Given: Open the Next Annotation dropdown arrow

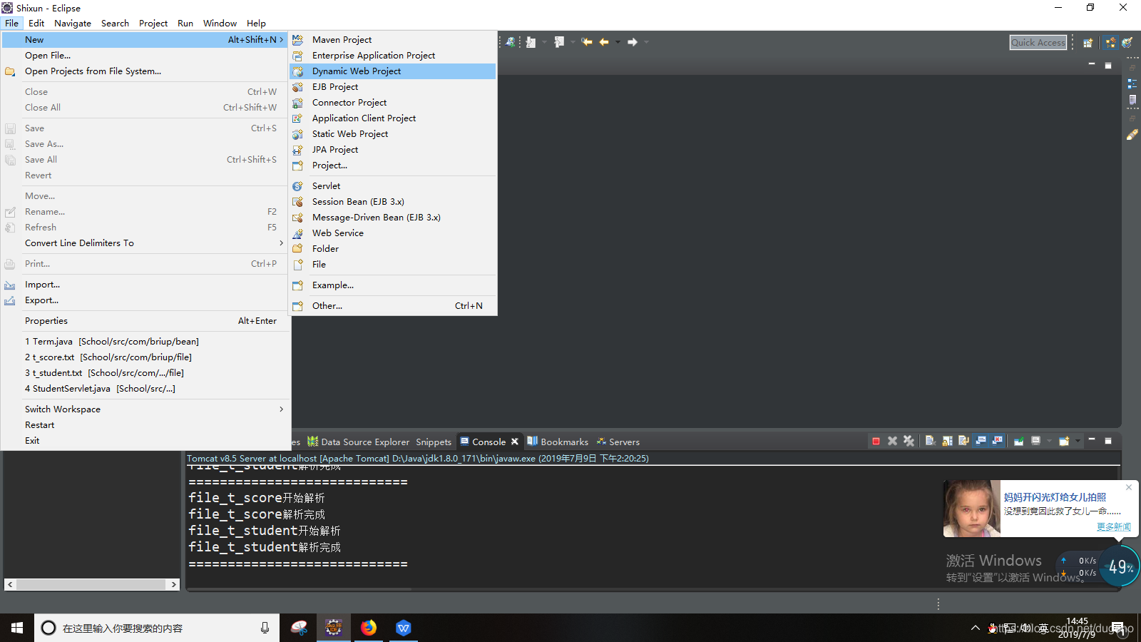Looking at the screenshot, I should (x=544, y=42).
